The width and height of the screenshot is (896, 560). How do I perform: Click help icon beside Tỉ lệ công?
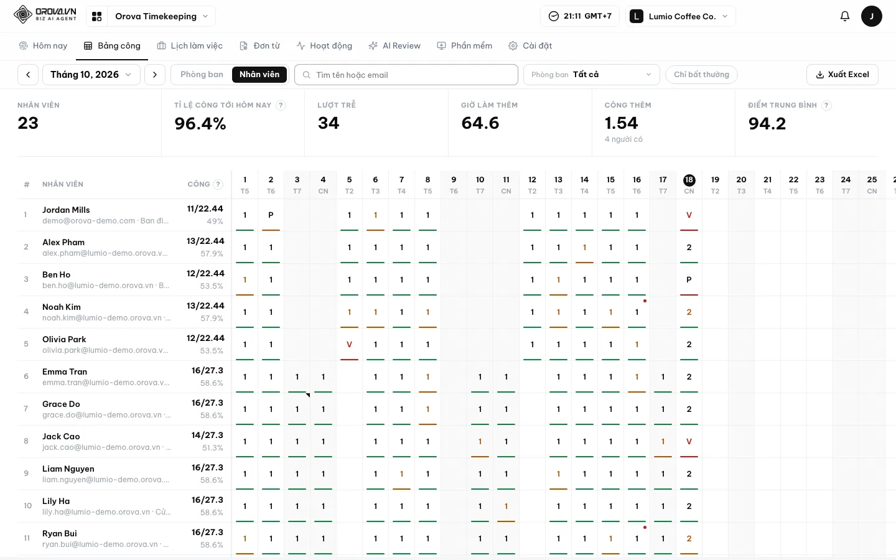coord(281,105)
